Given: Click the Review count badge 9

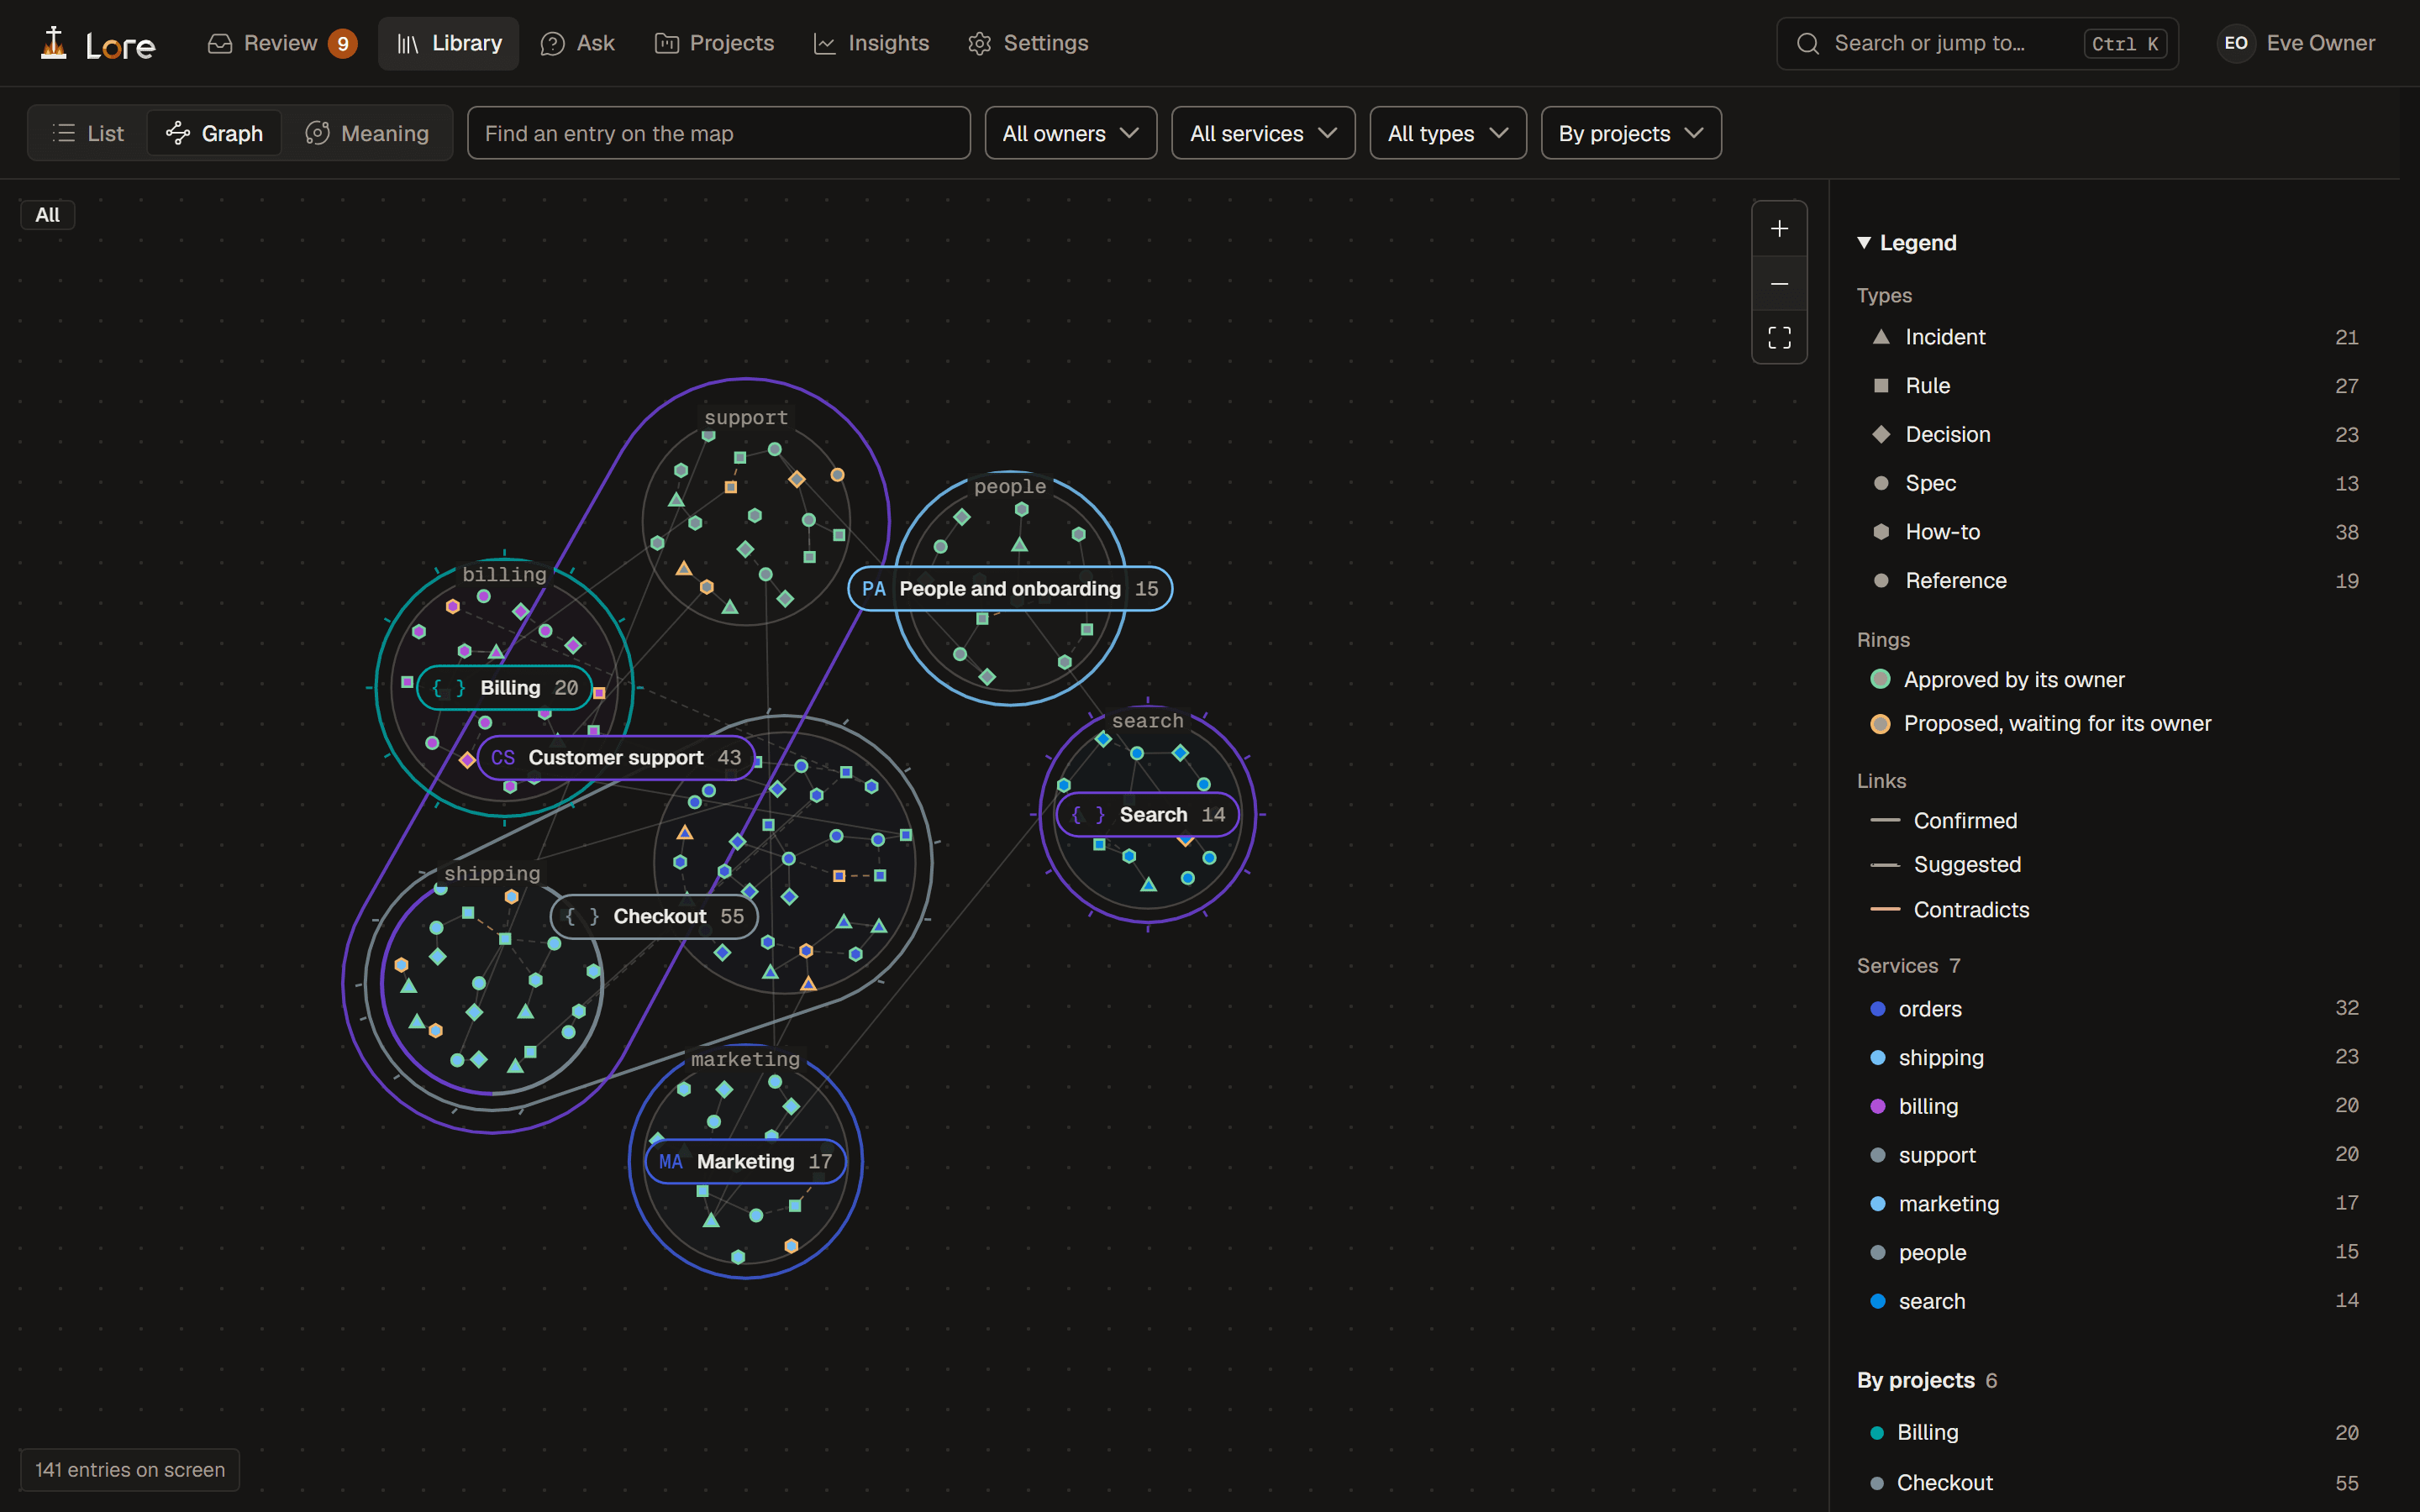Looking at the screenshot, I should (342, 44).
